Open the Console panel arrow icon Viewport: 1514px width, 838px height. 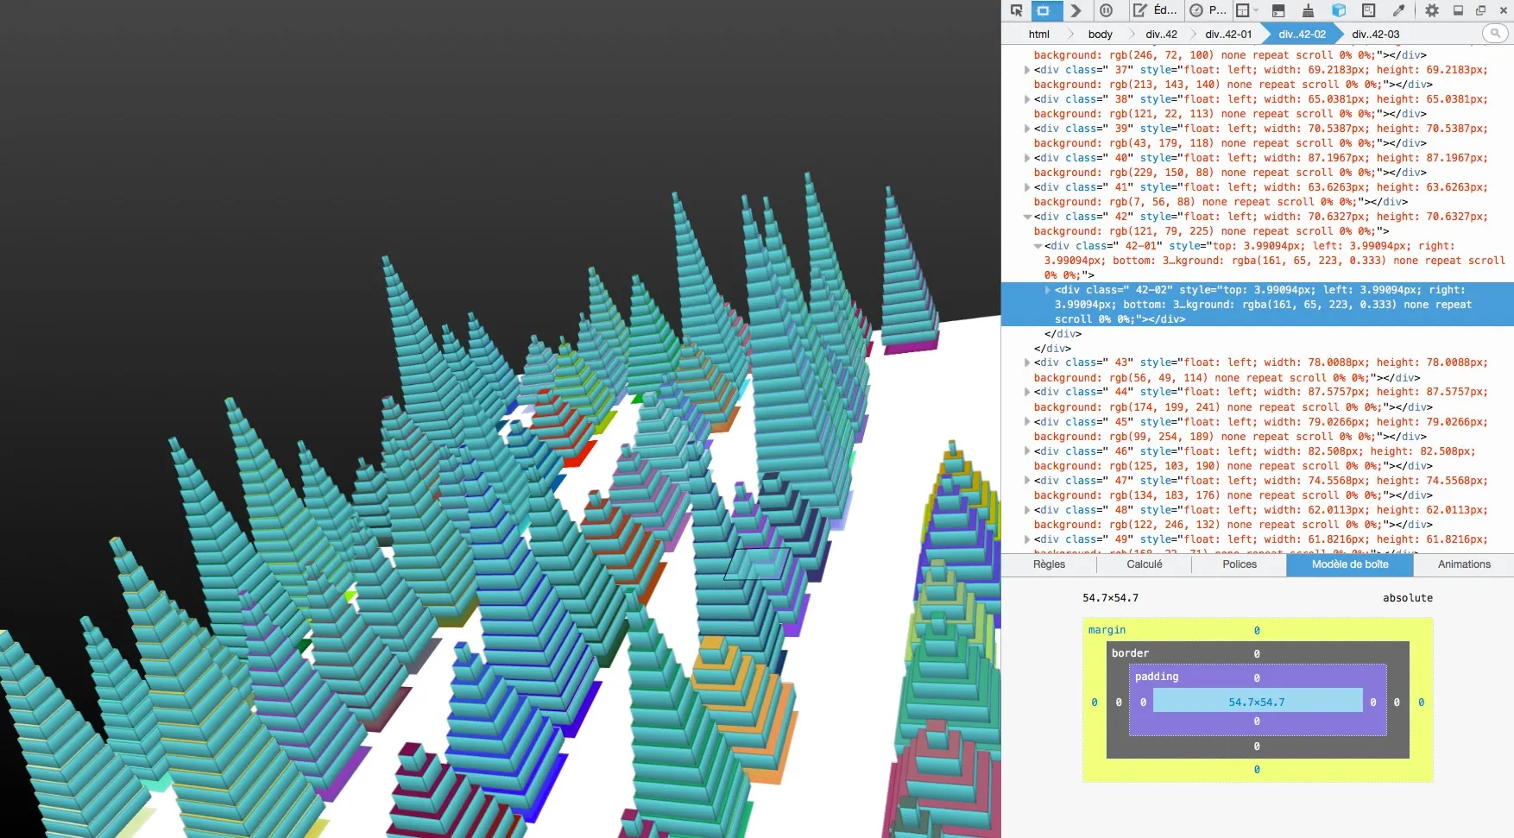(1076, 10)
